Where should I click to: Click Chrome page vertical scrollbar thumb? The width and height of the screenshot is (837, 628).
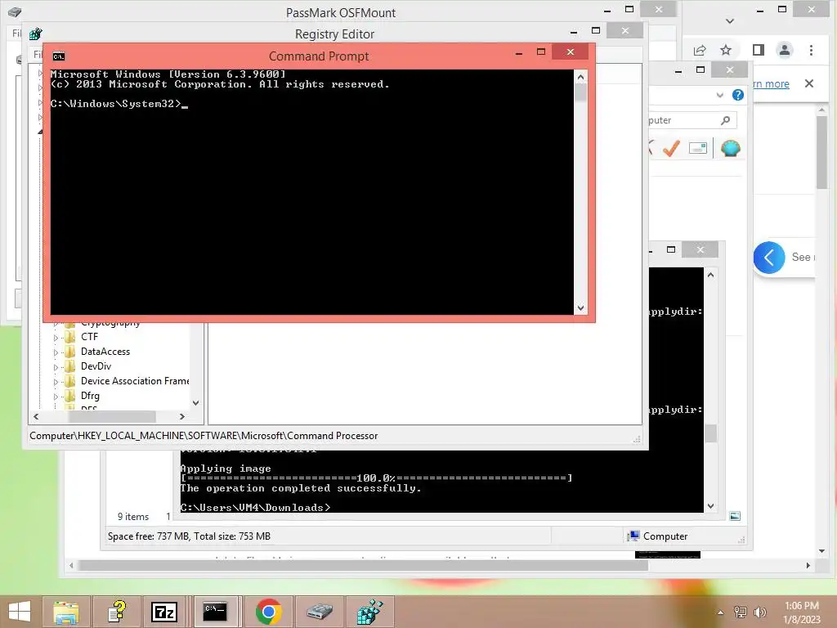821,152
